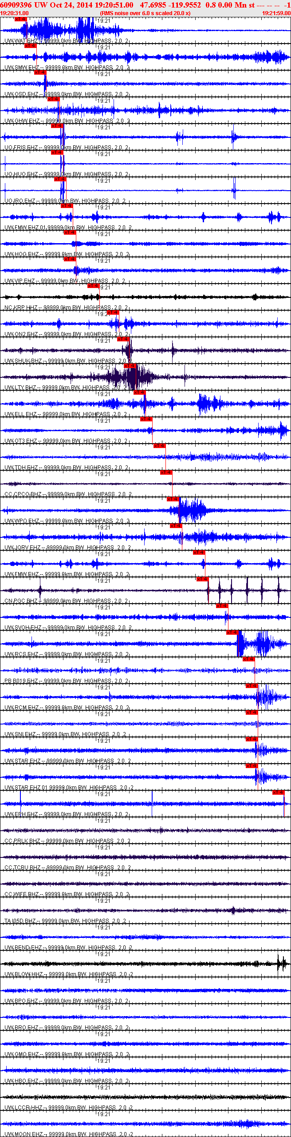291x1137 pixels.
Task: Select the red pick marker on the UW.OSD trace
Action: point(40,72)
